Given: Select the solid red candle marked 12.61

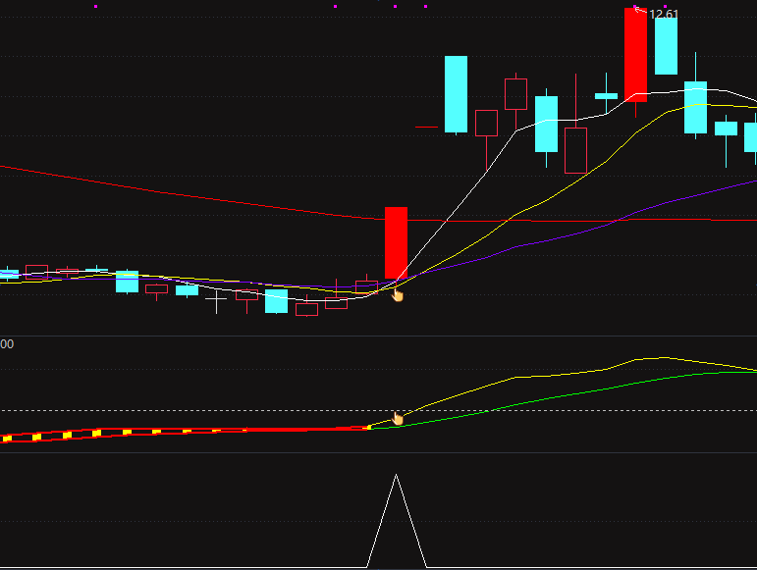Looking at the screenshot, I should (635, 55).
